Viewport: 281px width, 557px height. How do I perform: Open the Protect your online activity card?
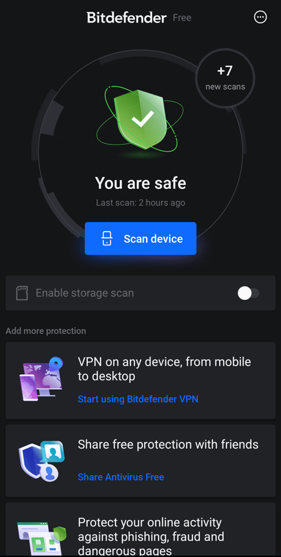point(140,529)
